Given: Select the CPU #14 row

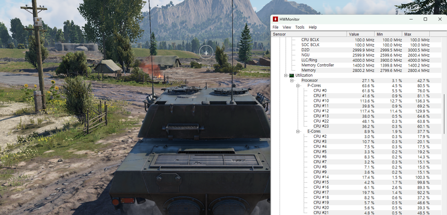Looking at the screenshot, I should pos(356,177).
